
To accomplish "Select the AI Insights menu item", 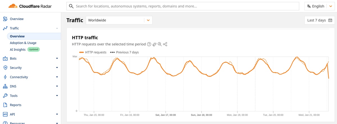I will [18, 50].
